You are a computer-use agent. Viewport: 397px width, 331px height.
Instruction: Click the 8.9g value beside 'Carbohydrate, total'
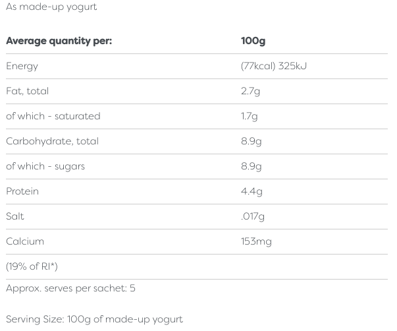pyautogui.click(x=251, y=141)
